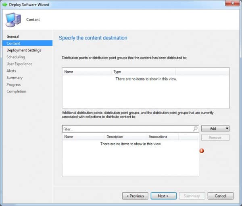
Task: Click the computer wizard icon in header
Action: click(x=13, y=19)
